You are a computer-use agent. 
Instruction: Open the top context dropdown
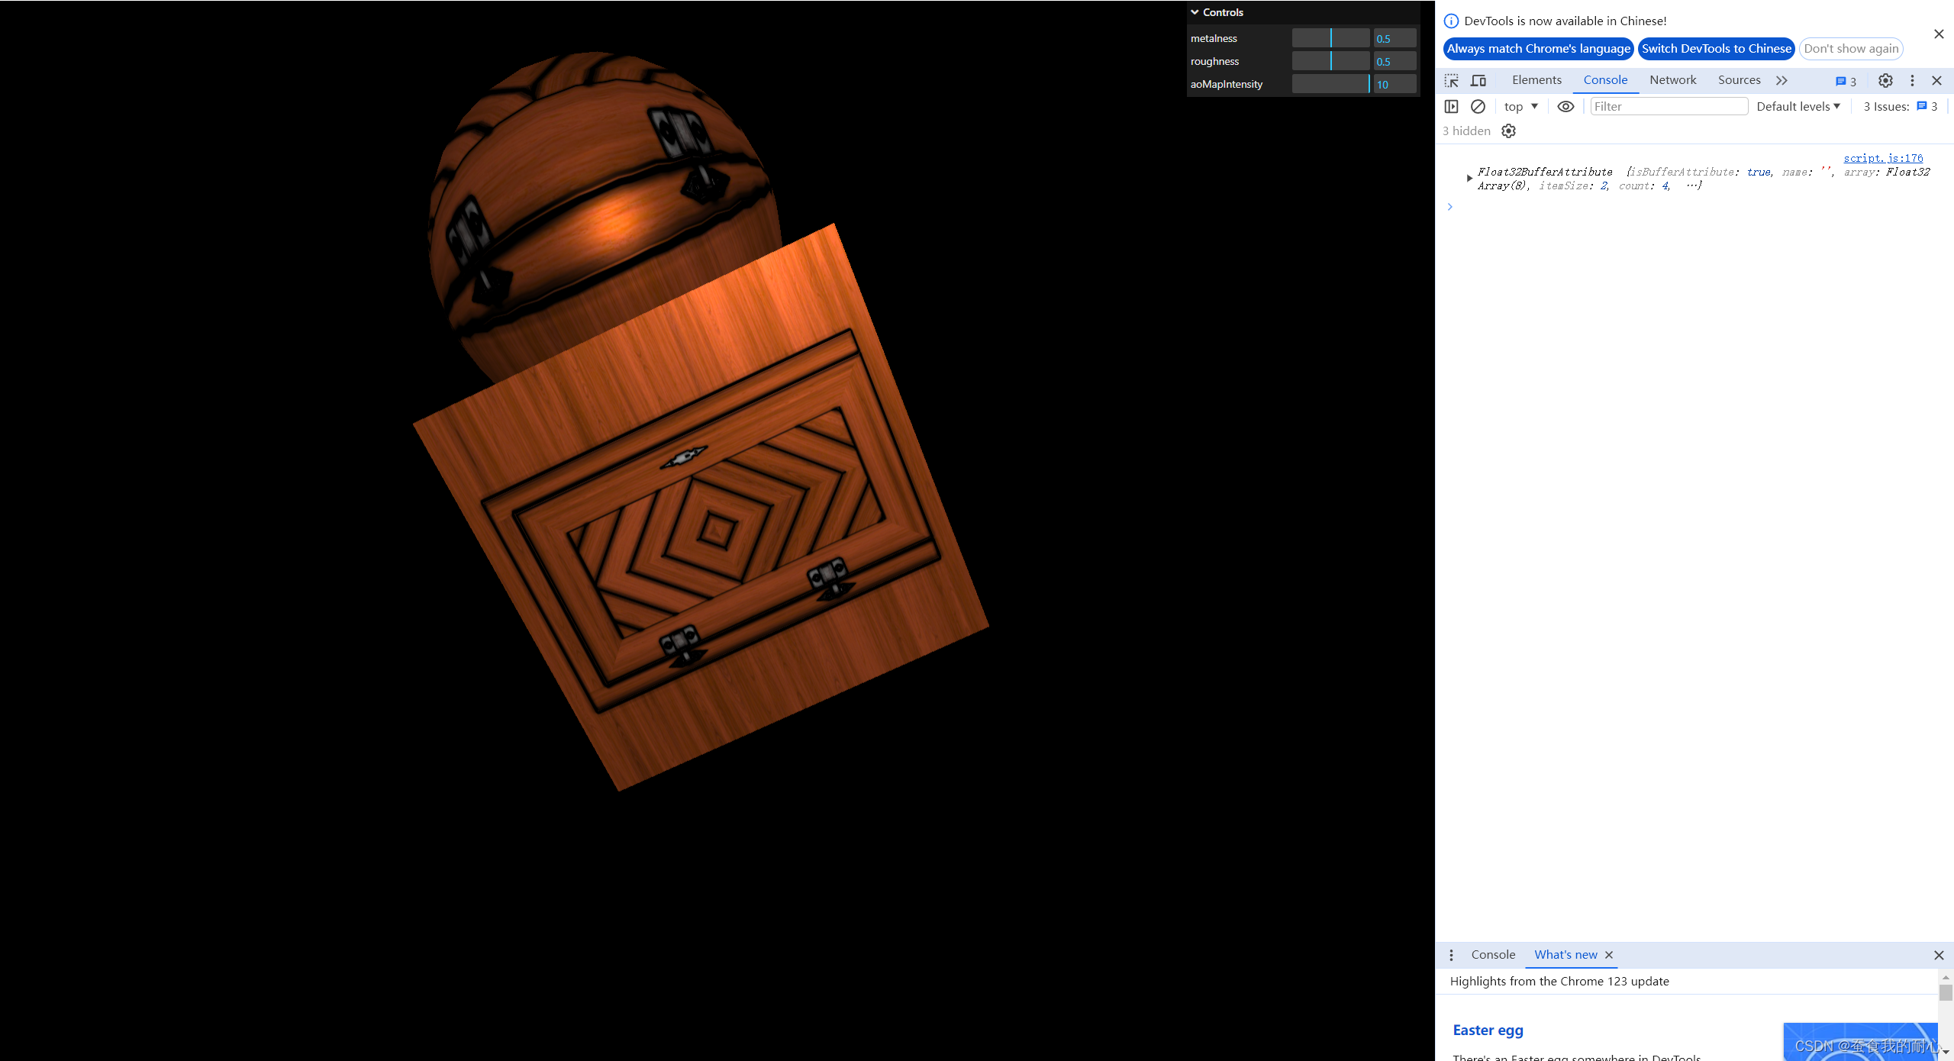[1520, 106]
